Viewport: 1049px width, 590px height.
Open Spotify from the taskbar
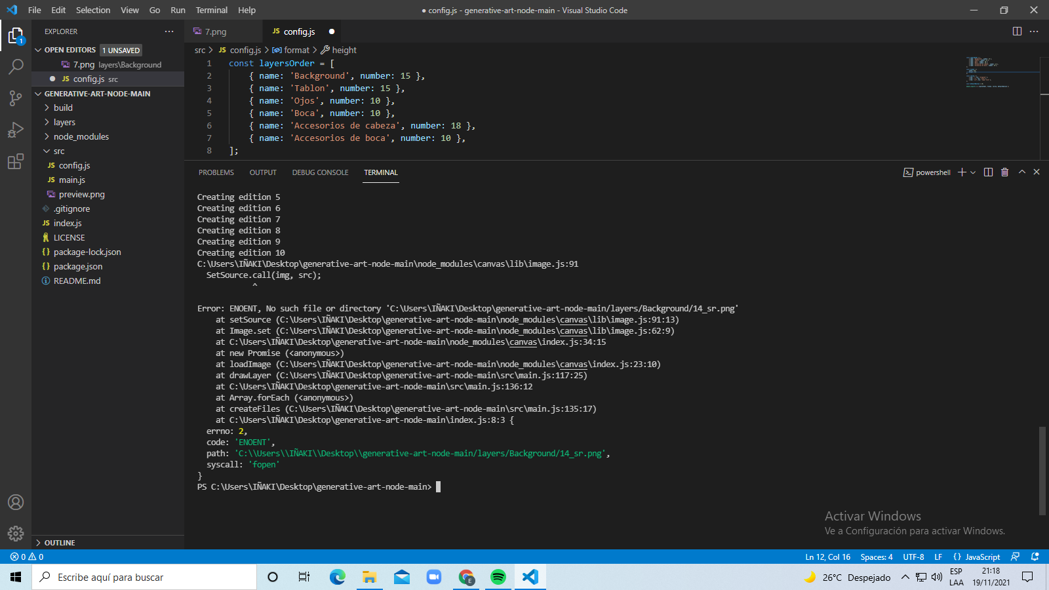tap(498, 577)
